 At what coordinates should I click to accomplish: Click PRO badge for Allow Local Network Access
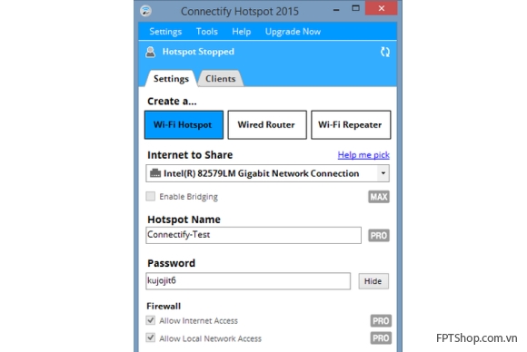click(x=381, y=338)
